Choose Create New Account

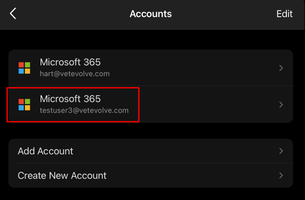[x=151, y=175]
